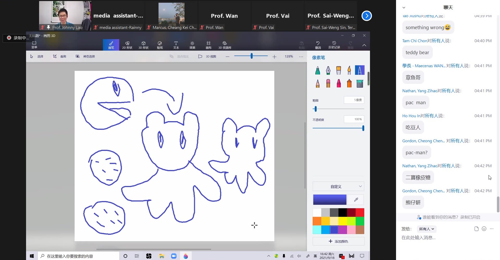Open chat more options ellipsis
The image size is (500, 260).
492,229
